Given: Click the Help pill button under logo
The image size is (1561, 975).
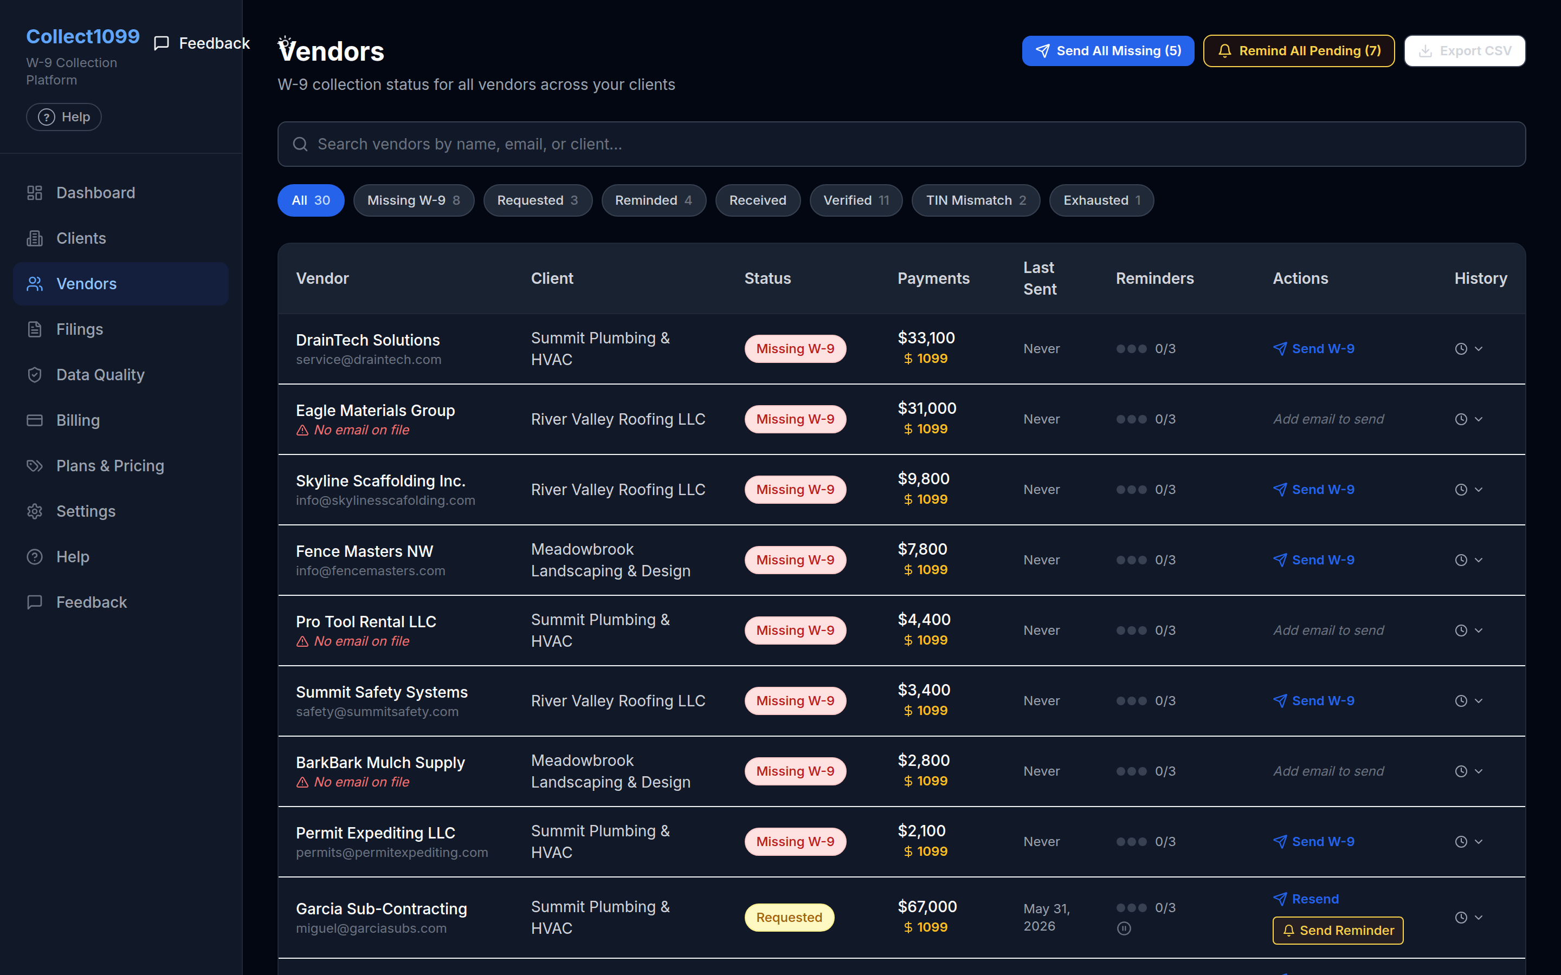Looking at the screenshot, I should (64, 116).
